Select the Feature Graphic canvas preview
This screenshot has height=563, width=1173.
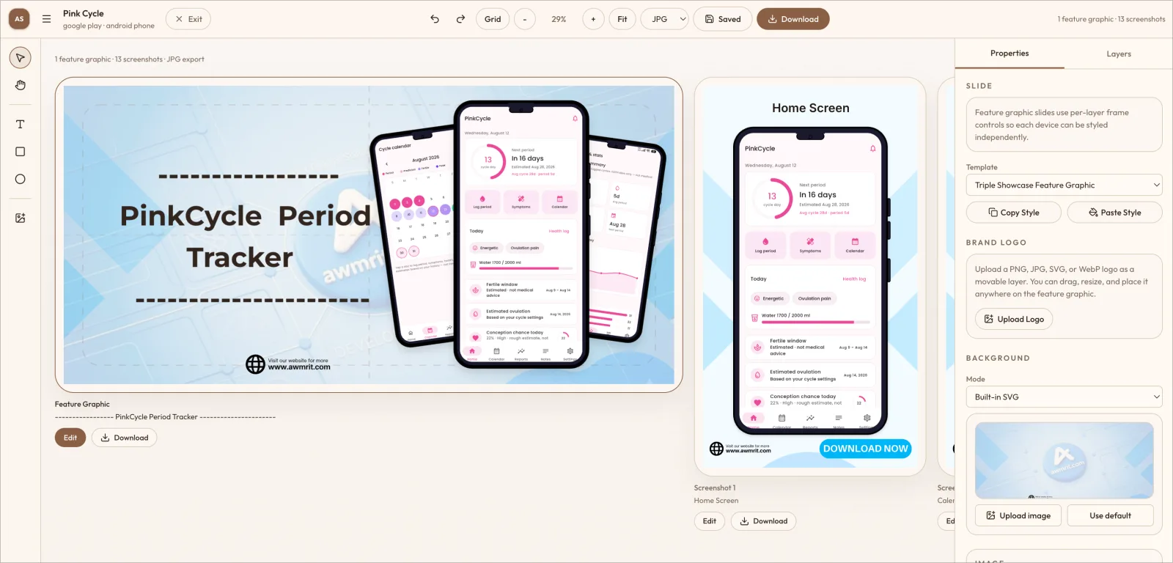pos(369,235)
